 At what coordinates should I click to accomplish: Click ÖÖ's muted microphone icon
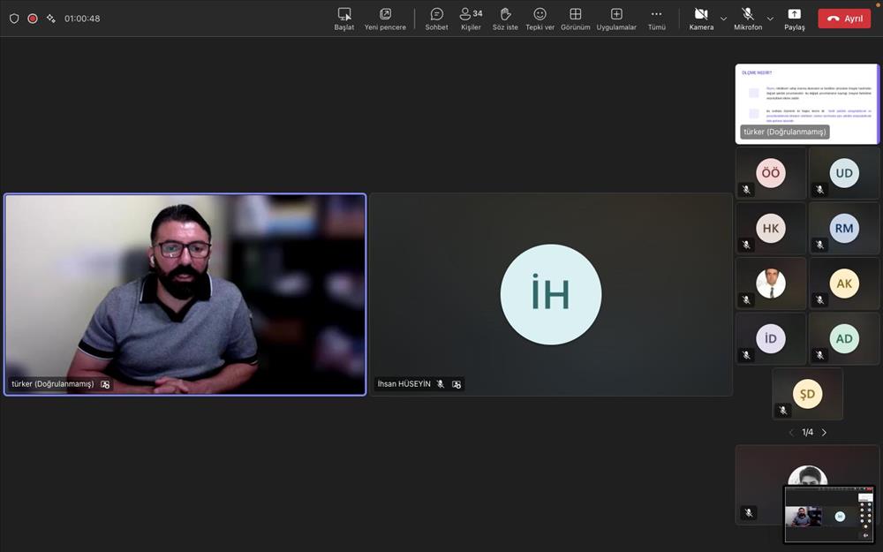(747, 190)
